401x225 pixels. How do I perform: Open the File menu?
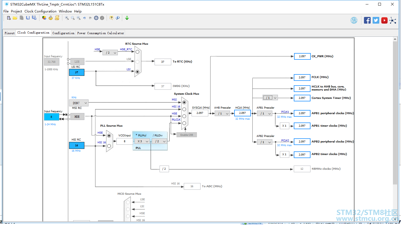click(x=6, y=11)
